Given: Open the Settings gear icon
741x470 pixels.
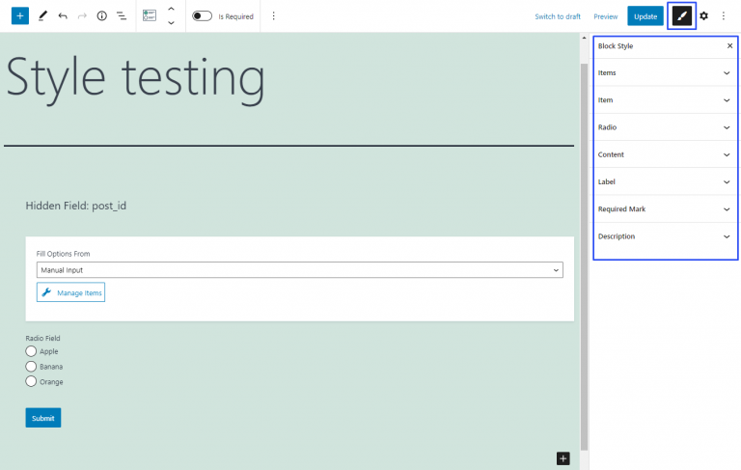Looking at the screenshot, I should 704,16.
